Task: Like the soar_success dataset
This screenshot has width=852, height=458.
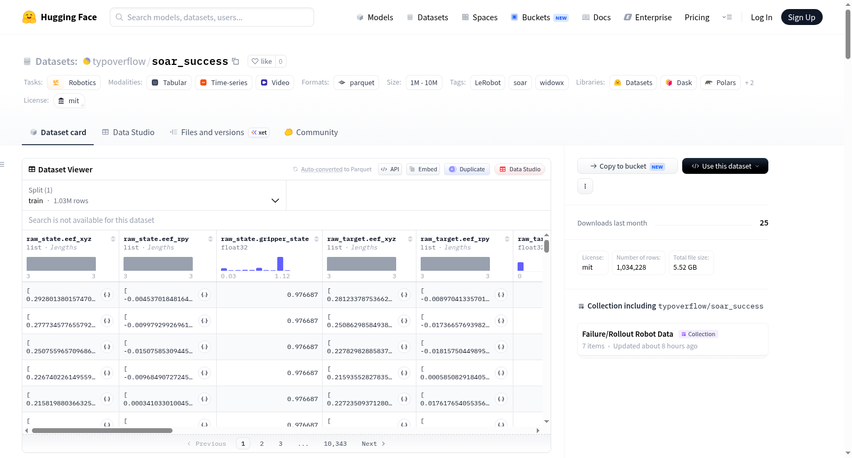Action: tap(261, 61)
